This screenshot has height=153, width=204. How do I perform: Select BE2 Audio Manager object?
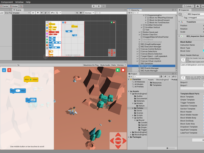tap(149, 71)
